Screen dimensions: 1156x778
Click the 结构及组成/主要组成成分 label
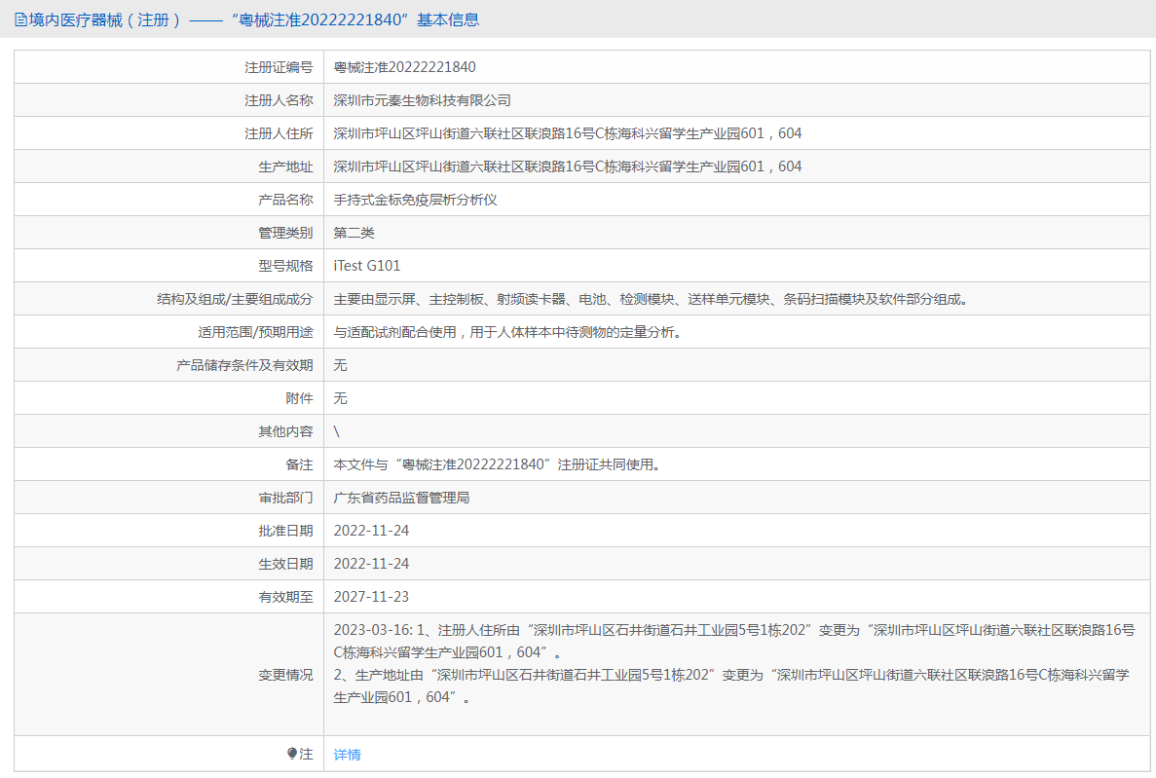[x=235, y=299]
